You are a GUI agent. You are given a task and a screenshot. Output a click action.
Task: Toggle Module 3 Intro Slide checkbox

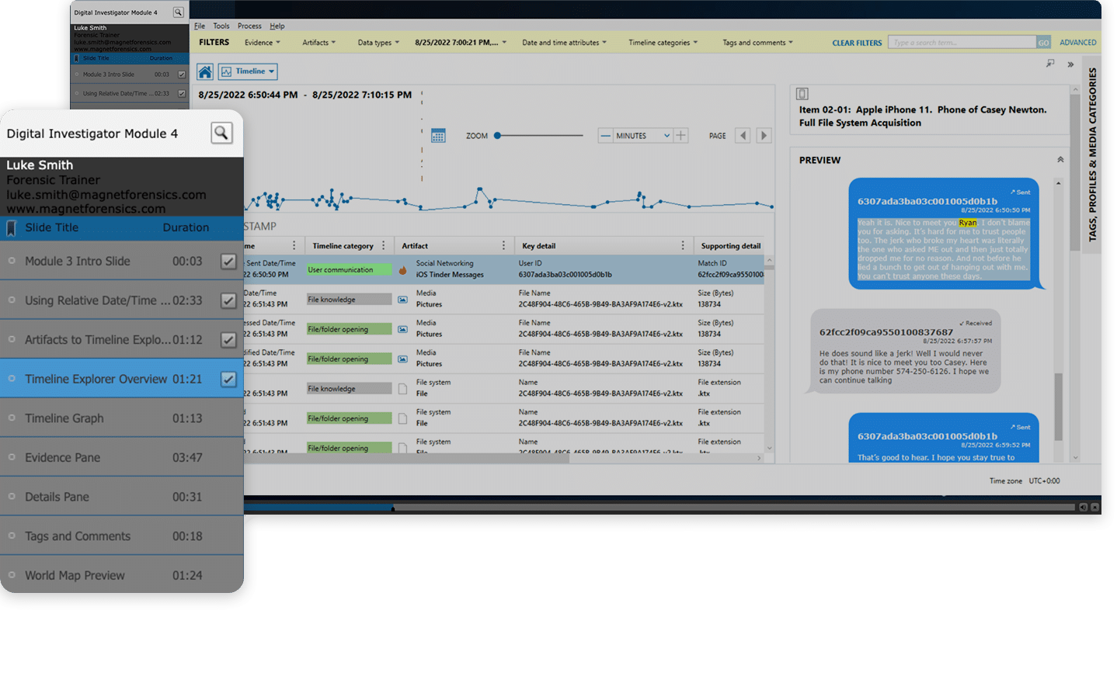pyautogui.click(x=228, y=262)
